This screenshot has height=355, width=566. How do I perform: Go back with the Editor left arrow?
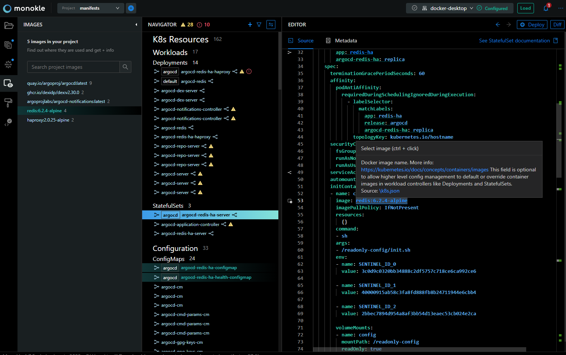(498, 25)
